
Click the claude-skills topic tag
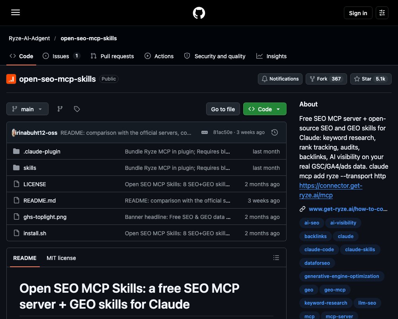click(360, 250)
